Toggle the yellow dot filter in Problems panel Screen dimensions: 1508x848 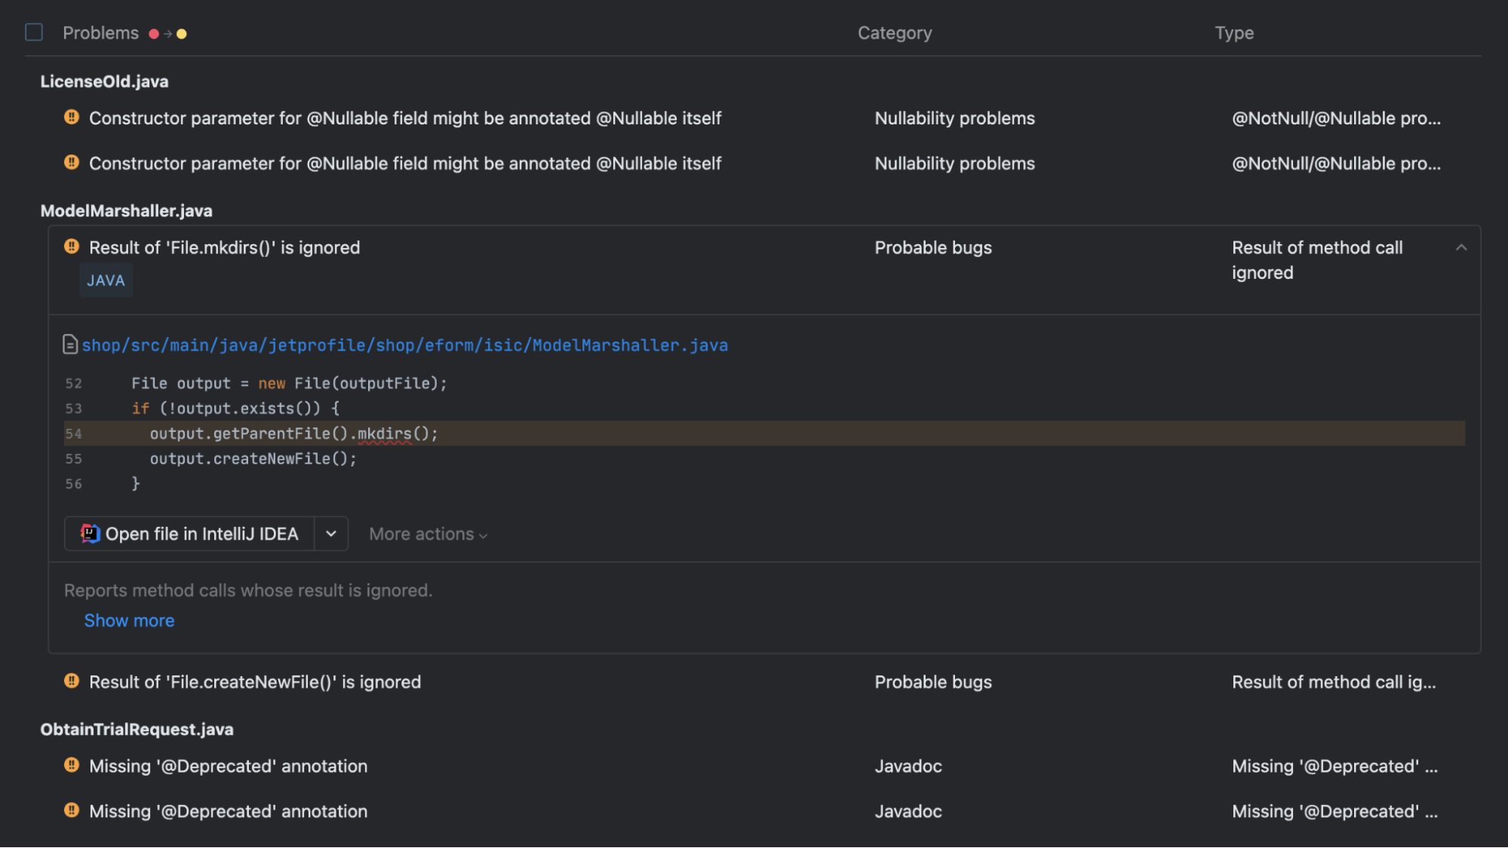tap(181, 31)
